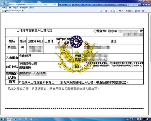Image resolution: width=151 pixels, height=121 pixels.
Task: Open the Chrome icon on the taskbar
Action: [x=36, y=119]
